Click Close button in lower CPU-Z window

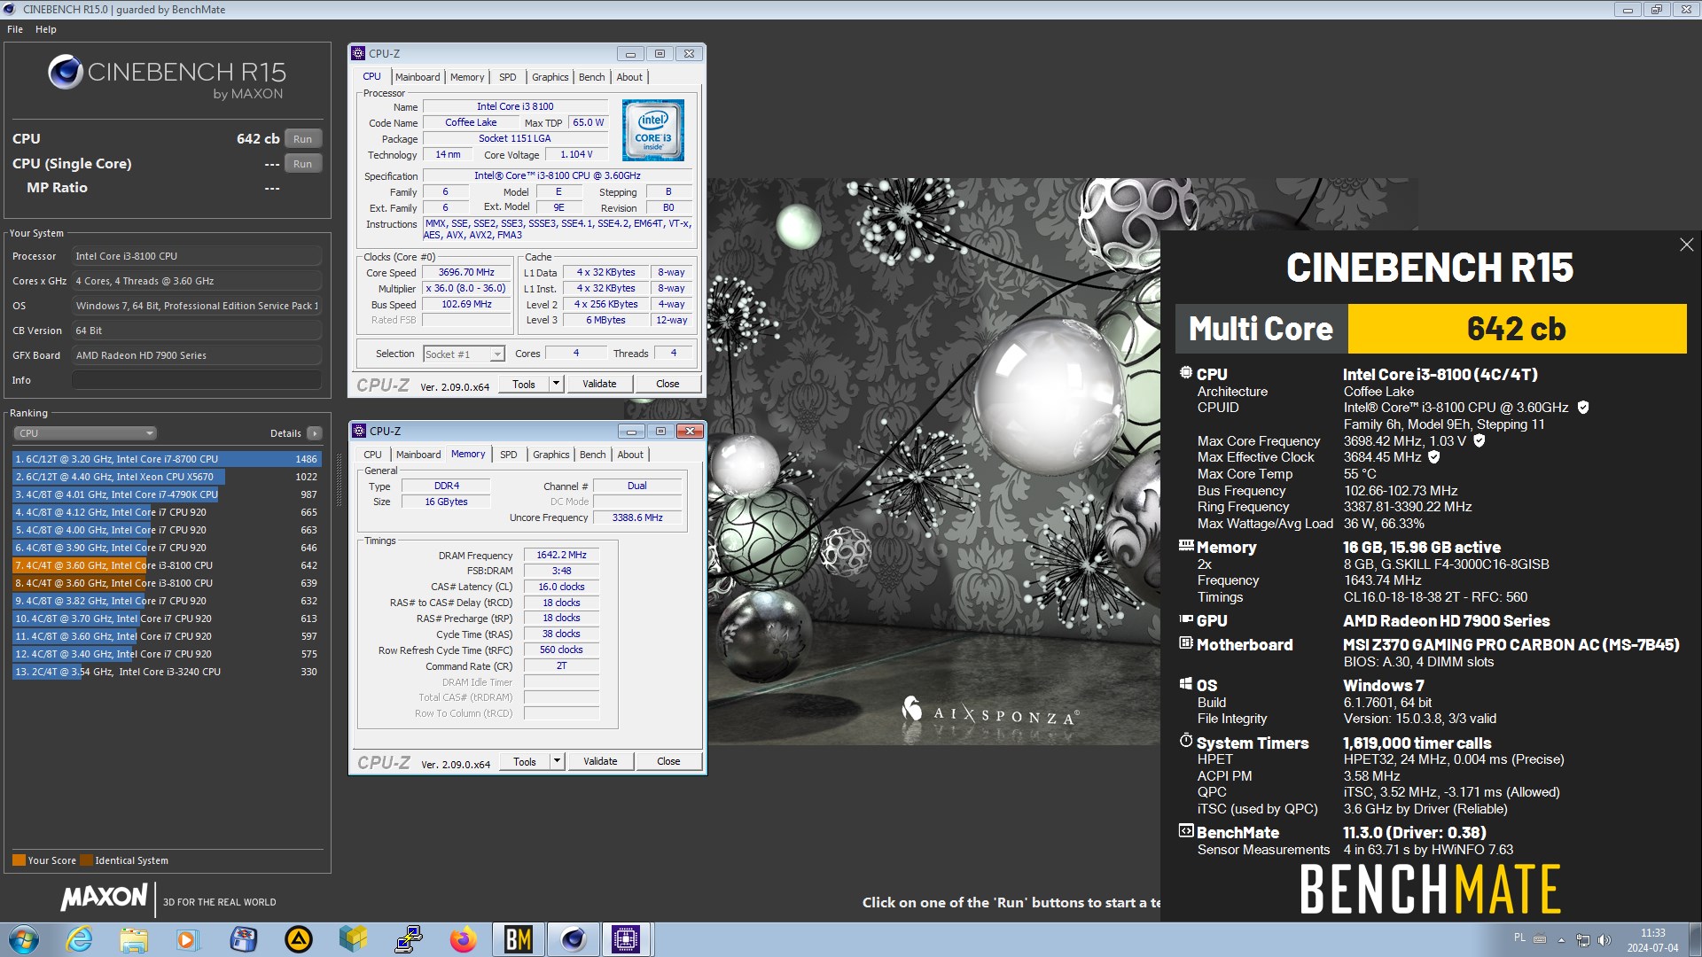tap(668, 761)
